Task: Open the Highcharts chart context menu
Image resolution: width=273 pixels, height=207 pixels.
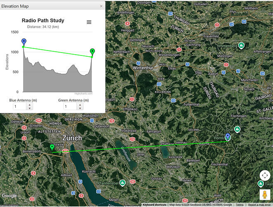Action: click(x=89, y=22)
